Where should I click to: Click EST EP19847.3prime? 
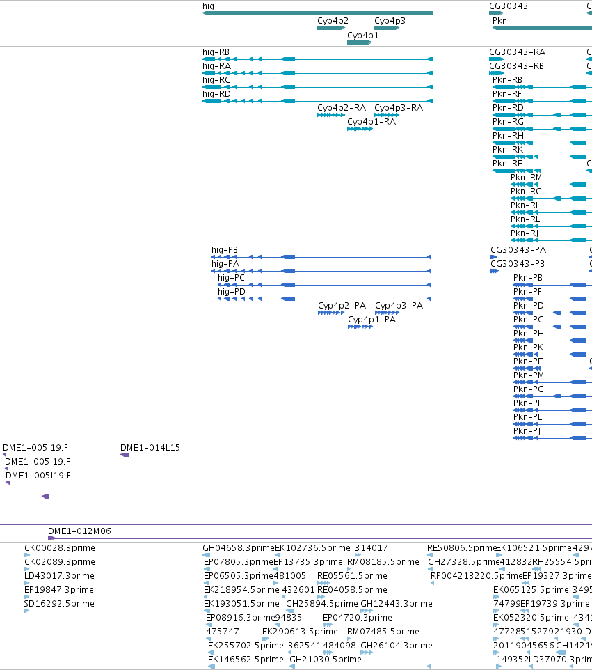pyautogui.click(x=59, y=590)
